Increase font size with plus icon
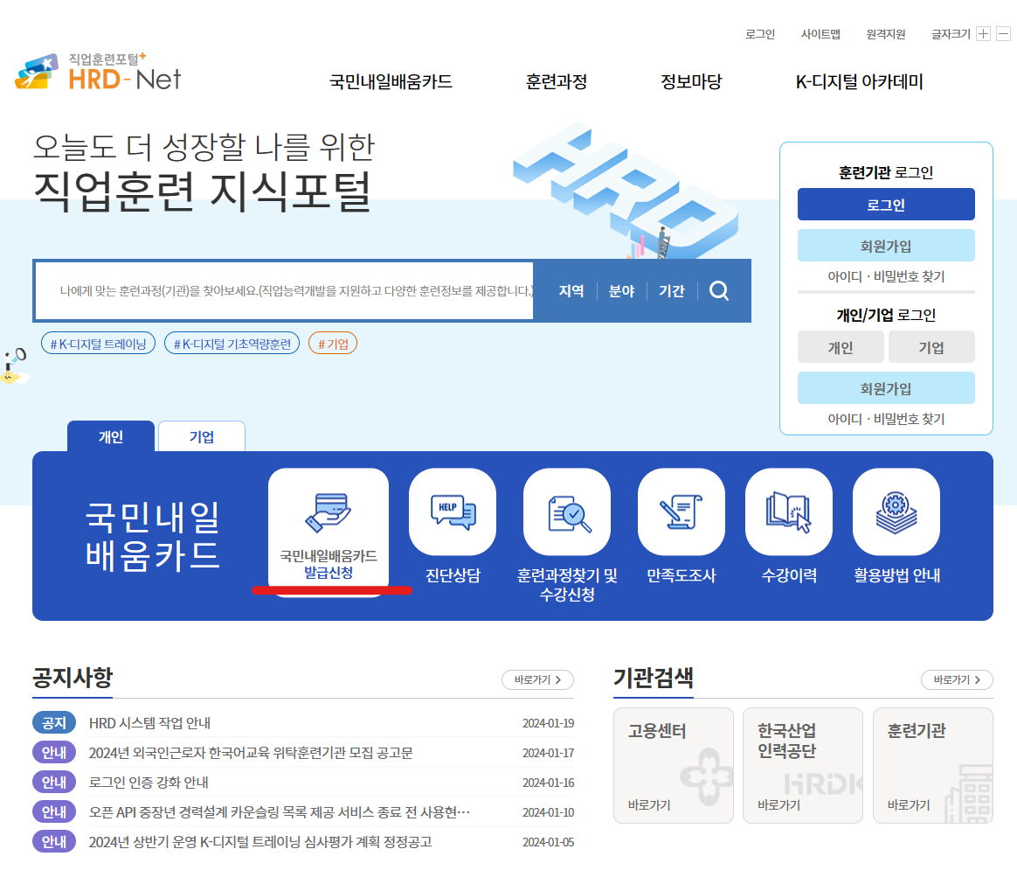This screenshot has height=891, width=1017. tap(983, 34)
